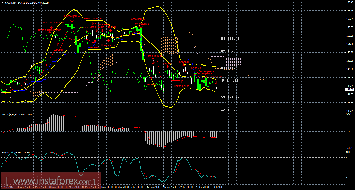Screen dimensions: 355x190
Task: Select the R2 150.82 resistance label
Action: [230, 51]
